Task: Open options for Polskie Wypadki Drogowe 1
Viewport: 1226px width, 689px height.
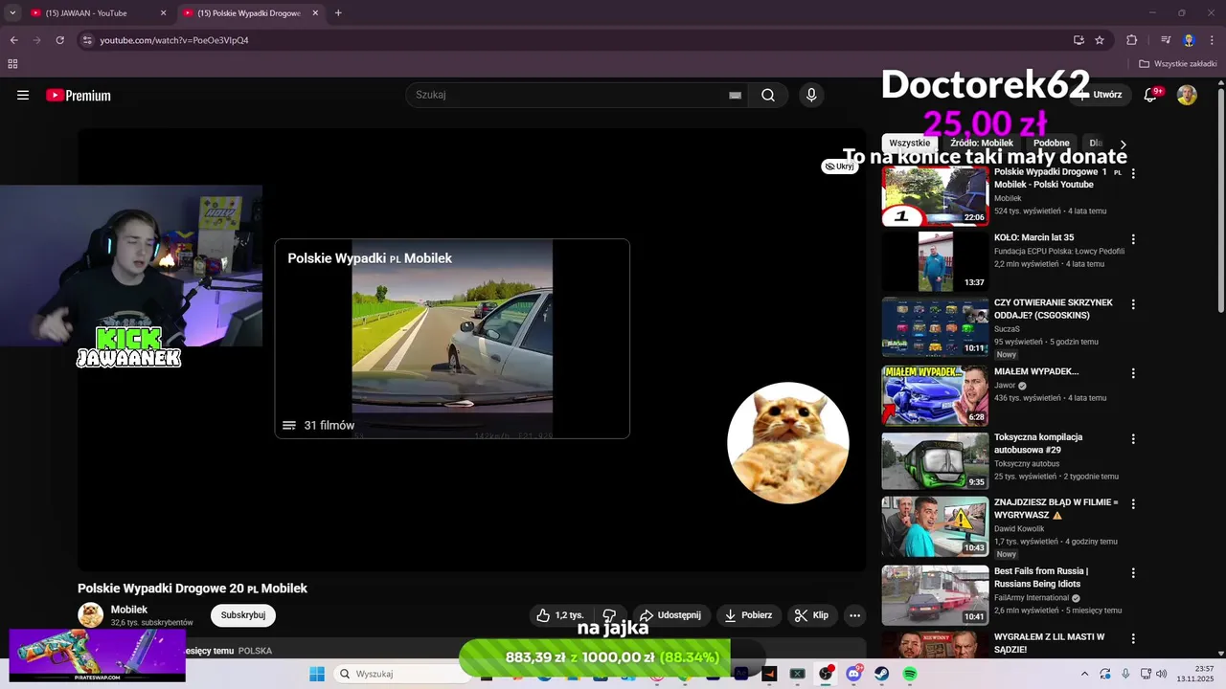Action: click(x=1133, y=173)
